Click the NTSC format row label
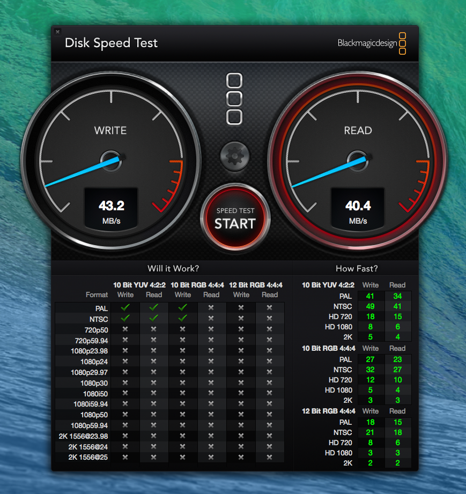The width and height of the screenshot is (466, 494). tap(99, 319)
